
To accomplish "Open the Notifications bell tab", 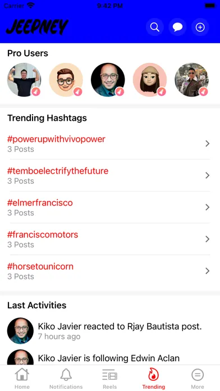I will [66, 379].
